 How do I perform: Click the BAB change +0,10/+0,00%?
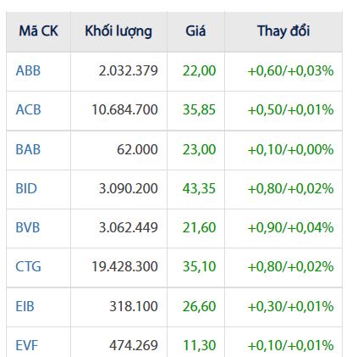(x=290, y=149)
